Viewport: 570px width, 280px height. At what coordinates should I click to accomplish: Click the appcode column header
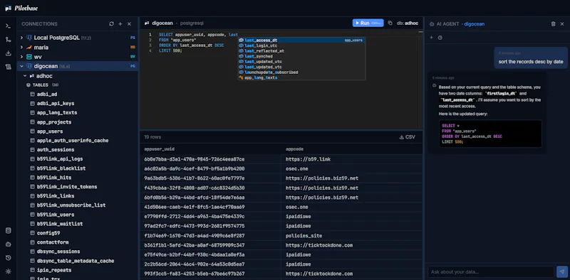[295, 149]
